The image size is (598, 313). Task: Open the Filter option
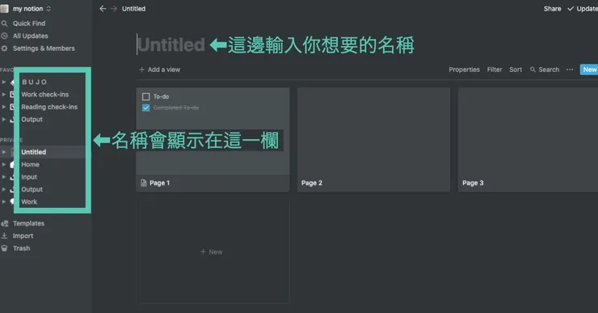(495, 70)
